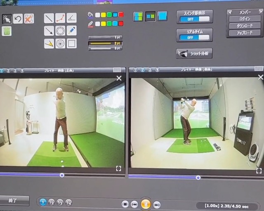Step forward to next frame
The height and width of the screenshot is (211, 264).
157,205
